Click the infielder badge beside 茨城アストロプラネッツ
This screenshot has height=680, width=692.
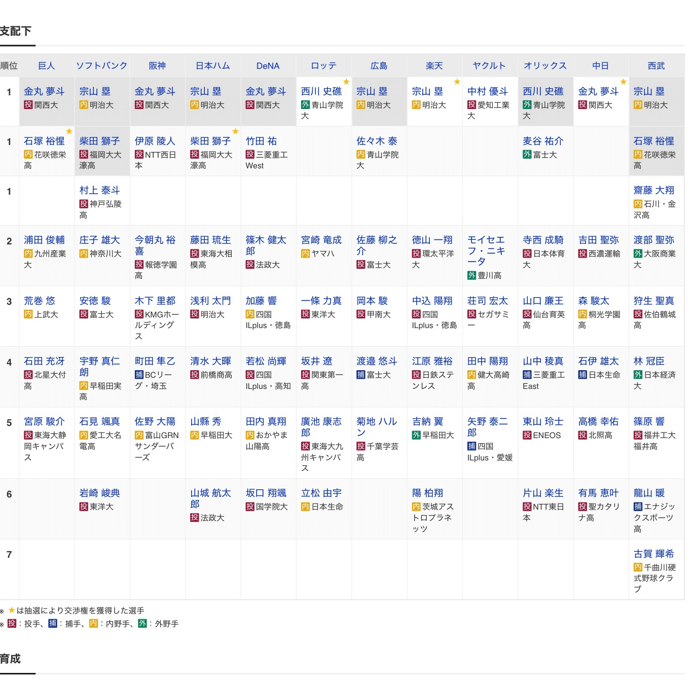click(416, 507)
